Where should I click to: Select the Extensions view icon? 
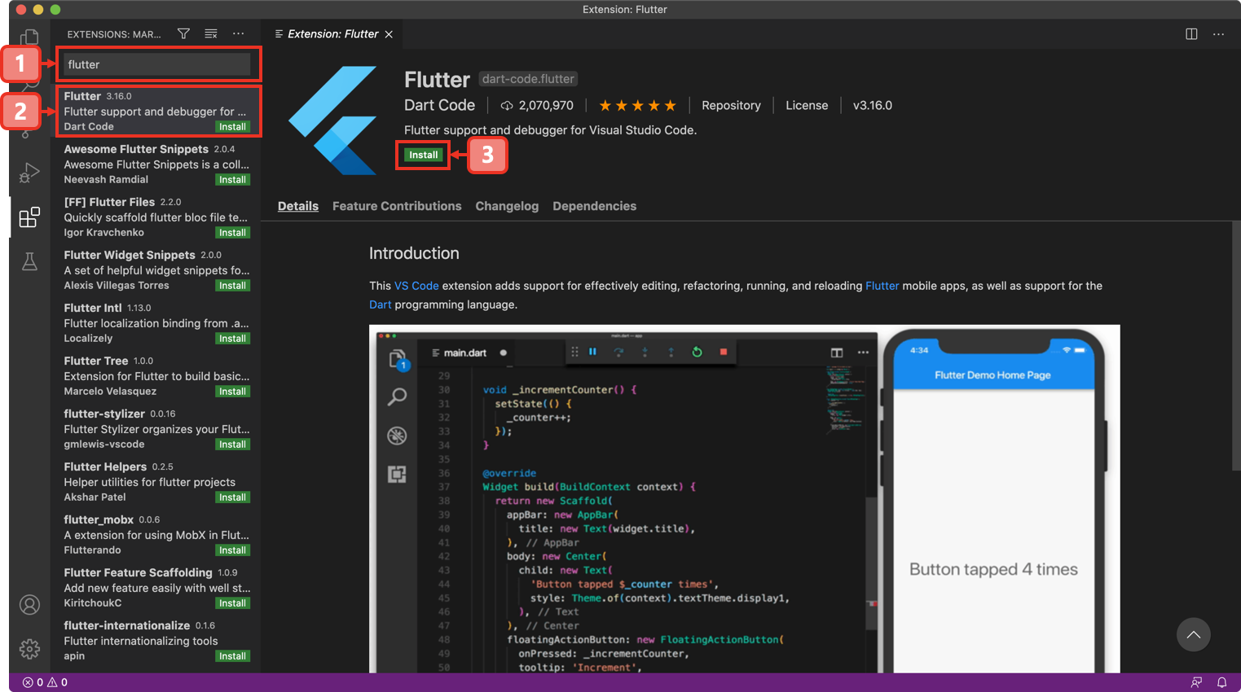(x=29, y=217)
